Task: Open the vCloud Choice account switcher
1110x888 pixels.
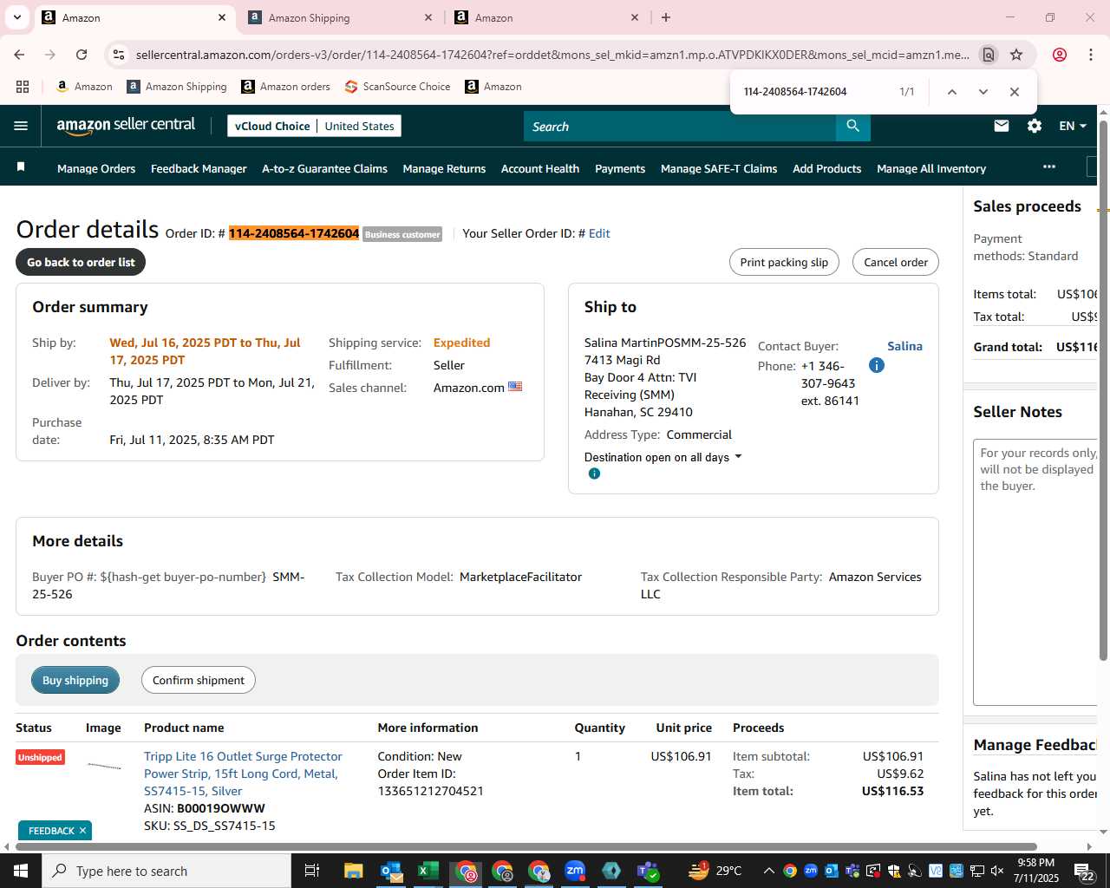Action: pos(314,126)
